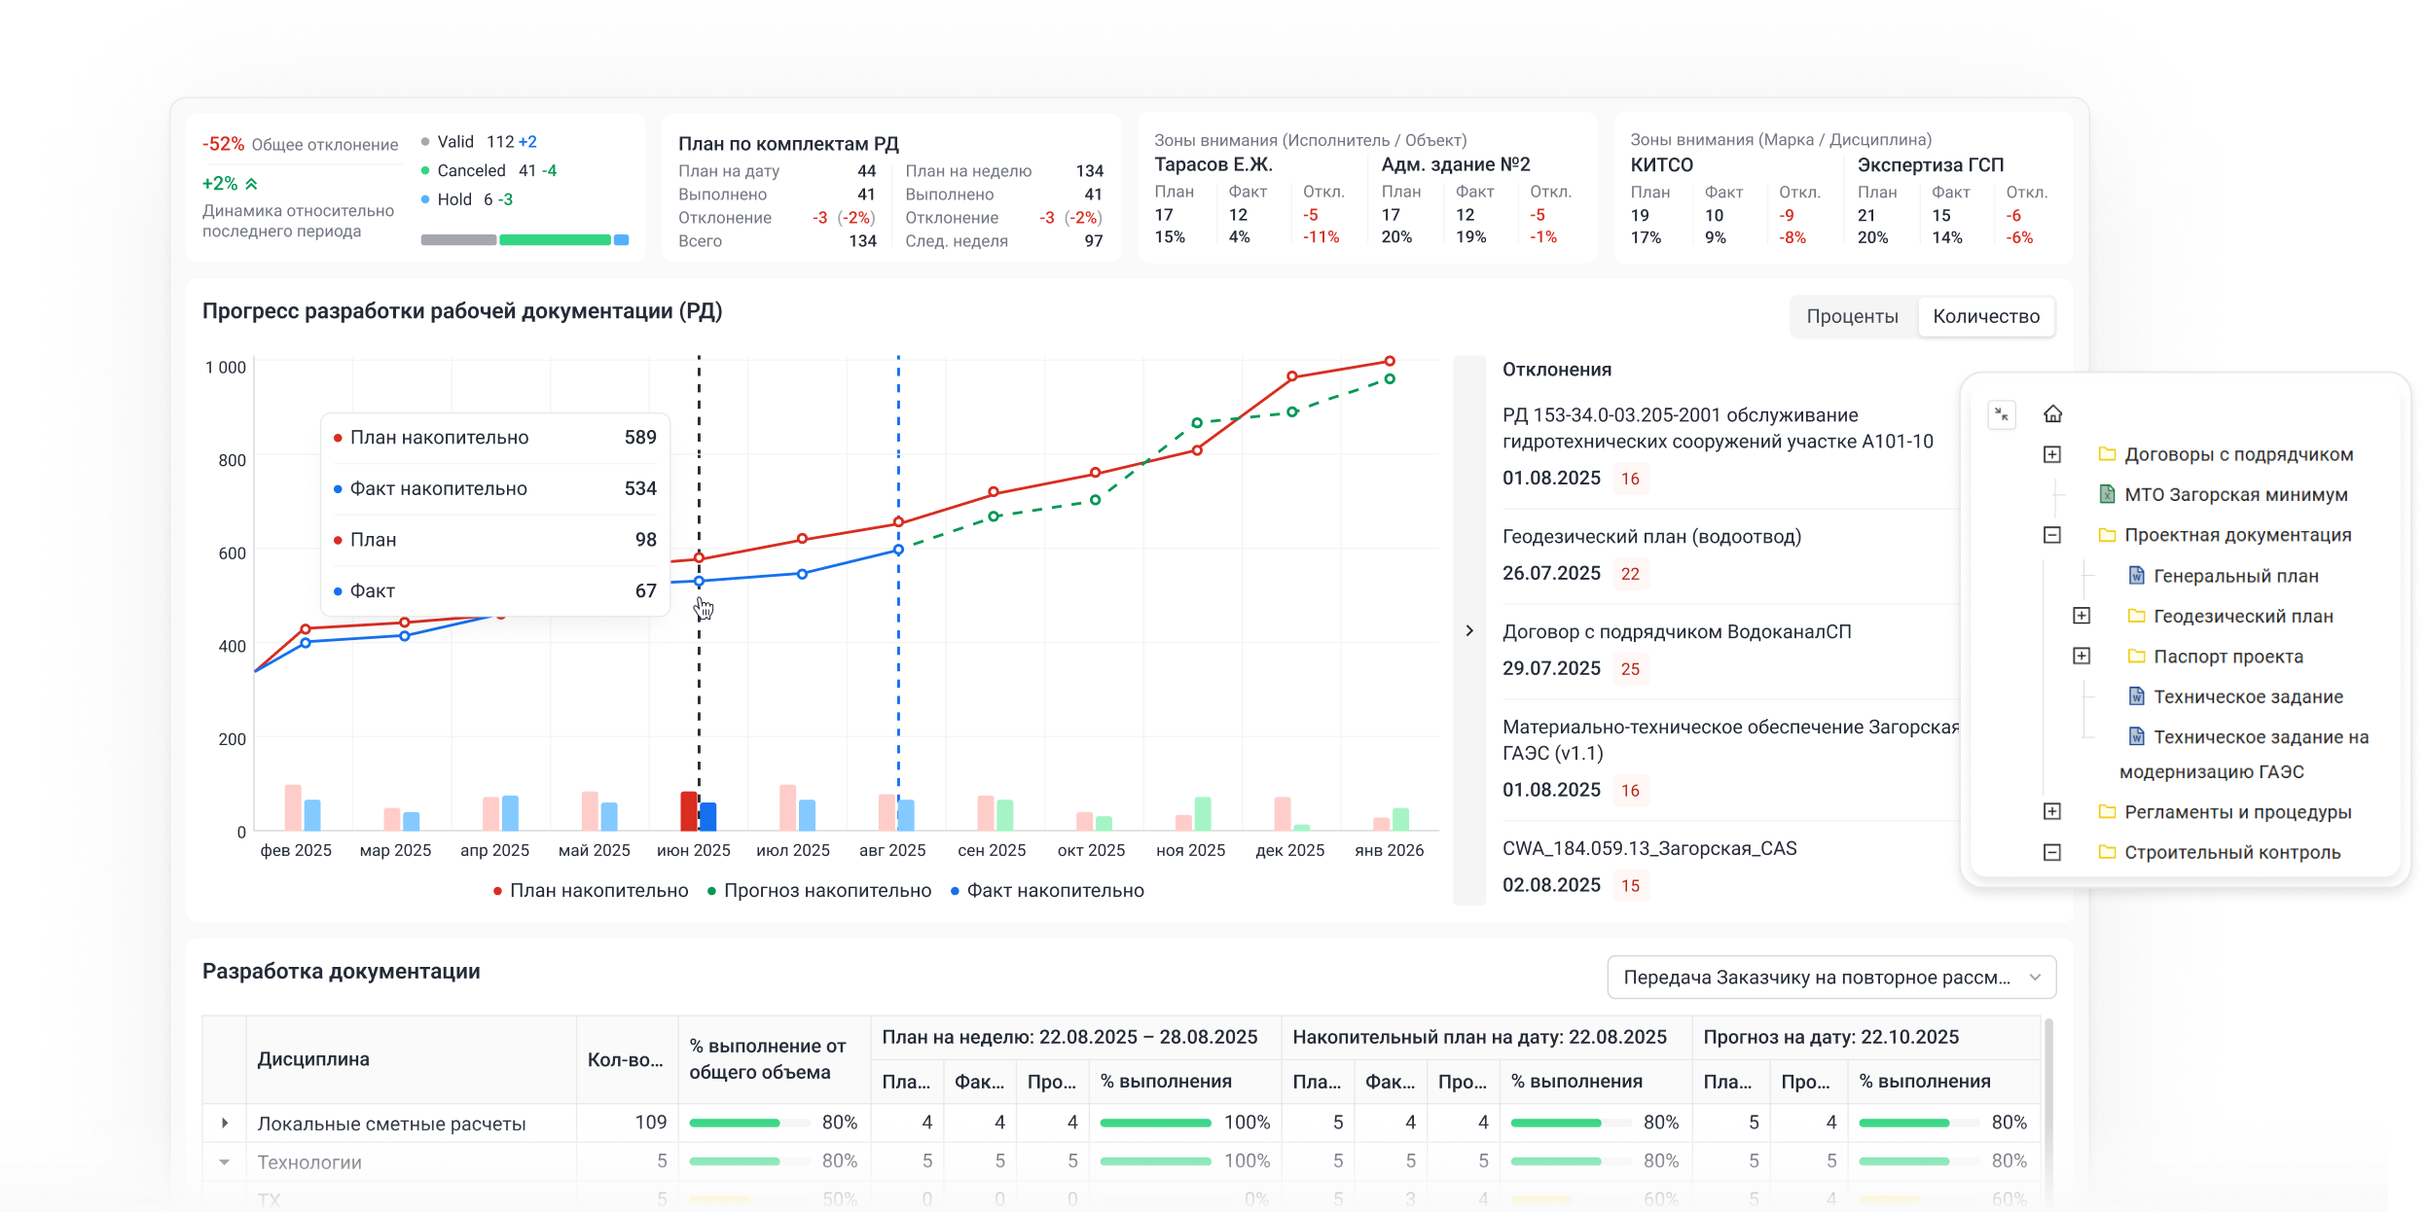The height and width of the screenshot is (1212, 2426).
Task: Switch to the Количество tab
Action: [x=1985, y=317]
